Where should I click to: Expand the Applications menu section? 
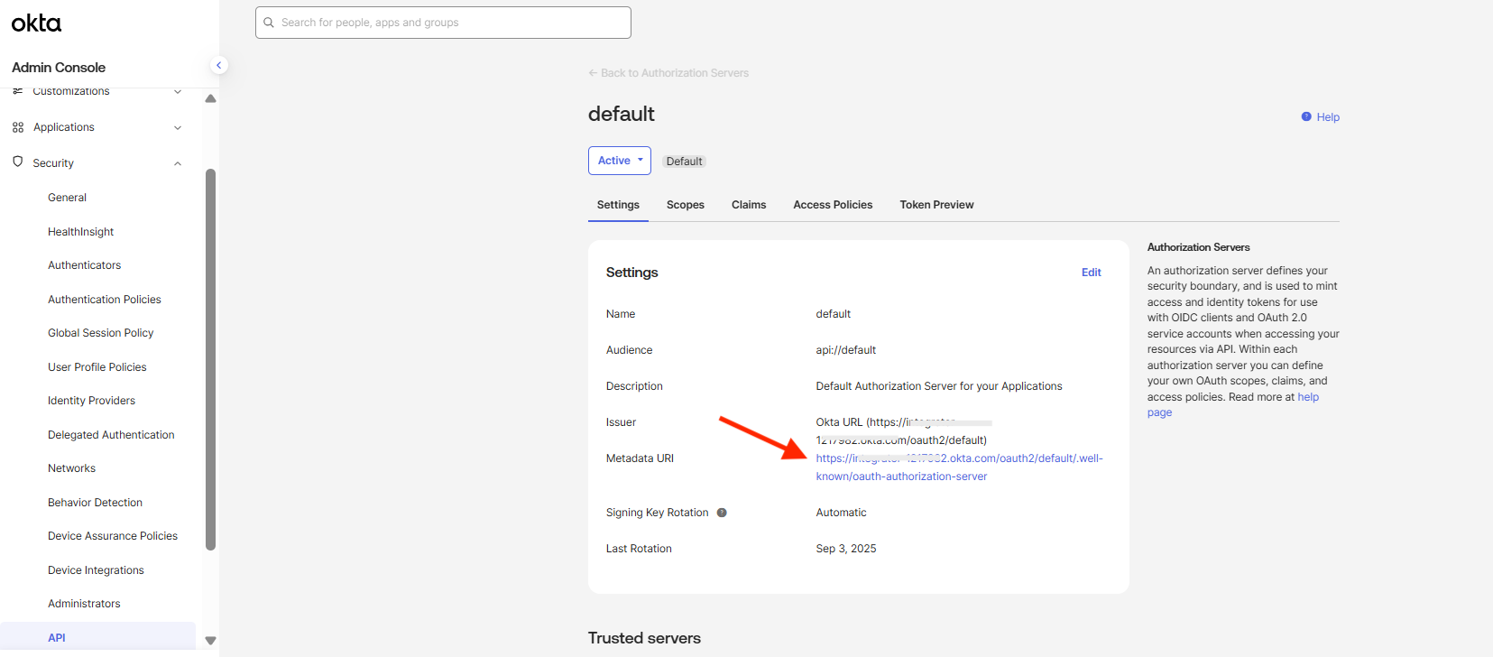pos(178,127)
